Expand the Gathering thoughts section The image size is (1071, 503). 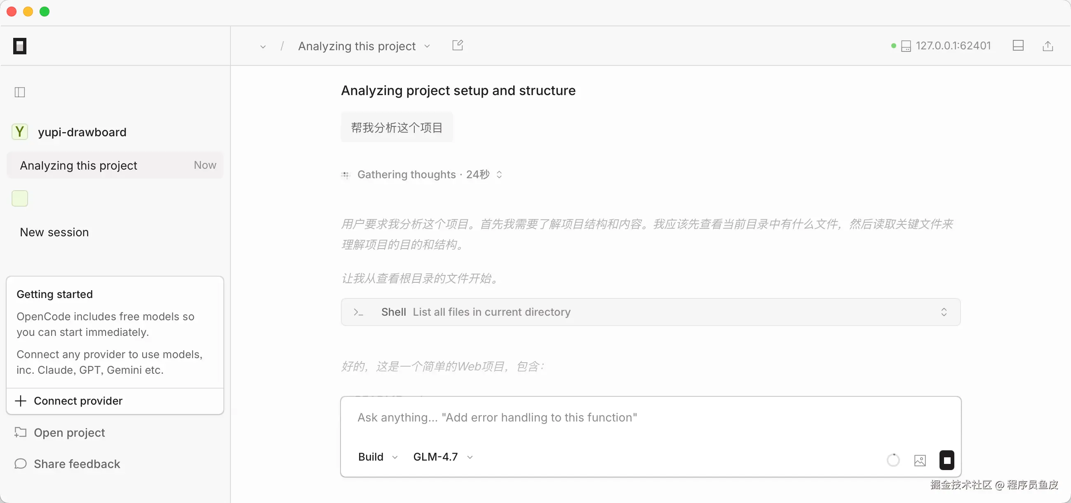tap(499, 174)
